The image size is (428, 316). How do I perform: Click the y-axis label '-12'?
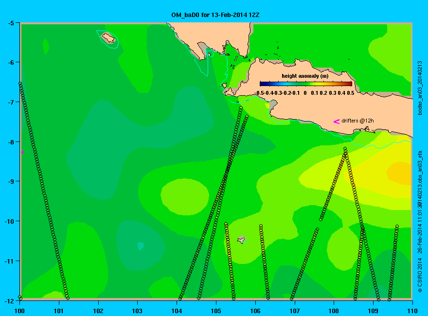click(9, 300)
